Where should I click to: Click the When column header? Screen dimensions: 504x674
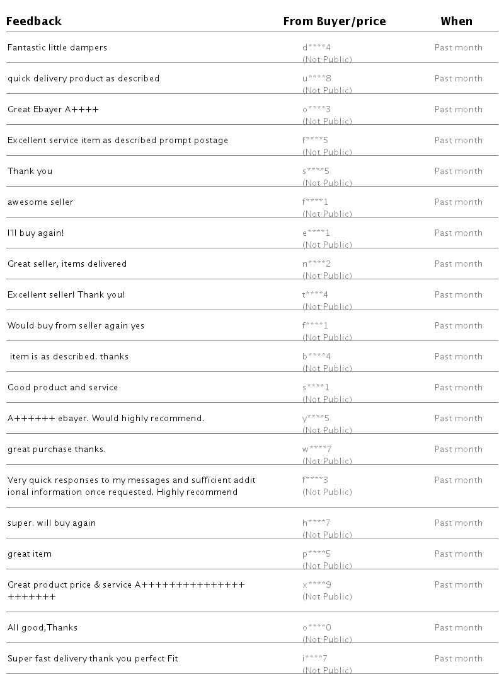pyautogui.click(x=456, y=21)
